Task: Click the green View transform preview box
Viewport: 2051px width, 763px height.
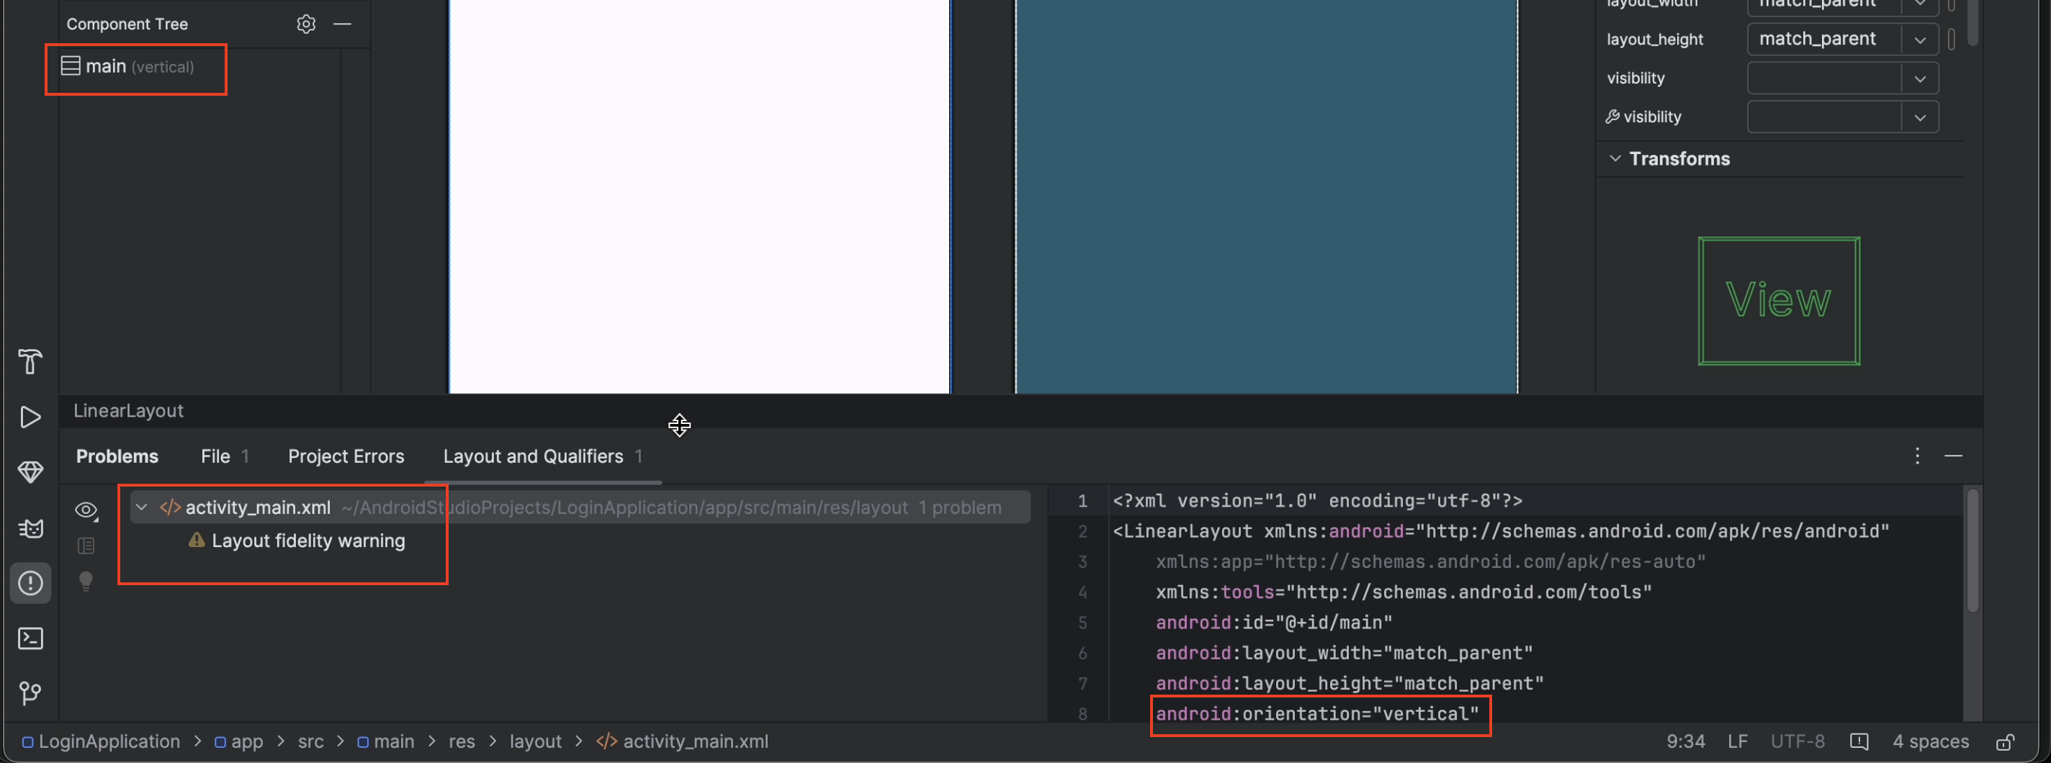Action: (1779, 301)
